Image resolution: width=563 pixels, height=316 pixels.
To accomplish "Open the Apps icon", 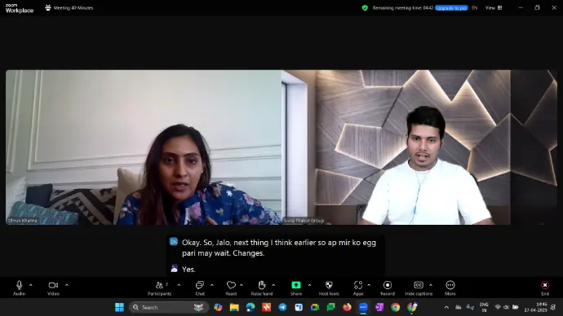I will (x=358, y=285).
